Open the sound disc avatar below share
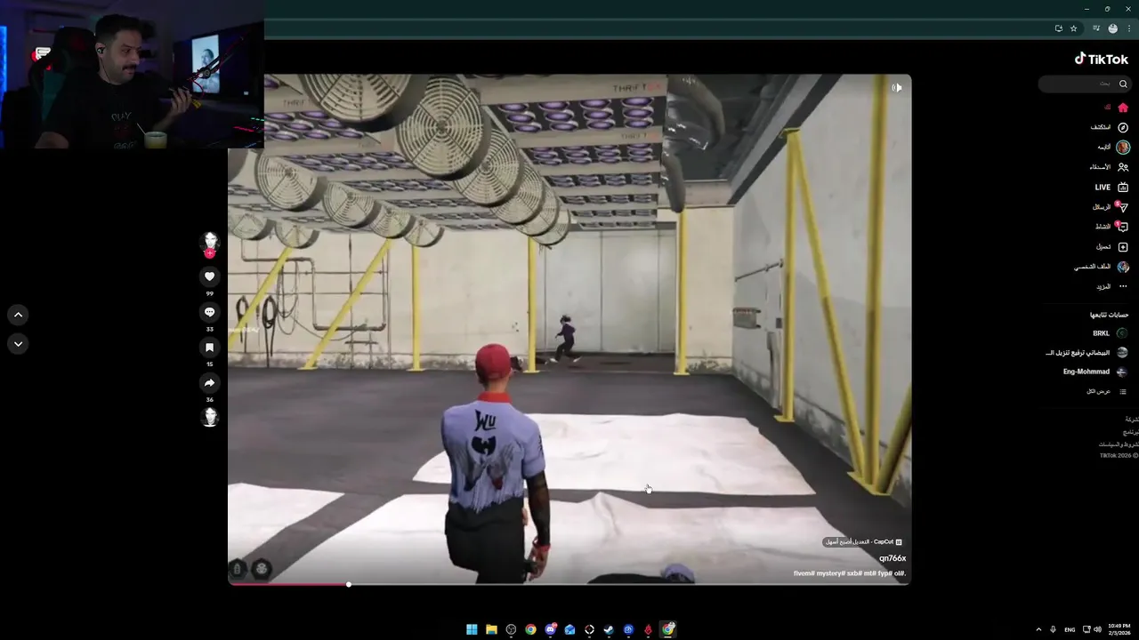Image resolution: width=1139 pixels, height=640 pixels. (x=210, y=417)
